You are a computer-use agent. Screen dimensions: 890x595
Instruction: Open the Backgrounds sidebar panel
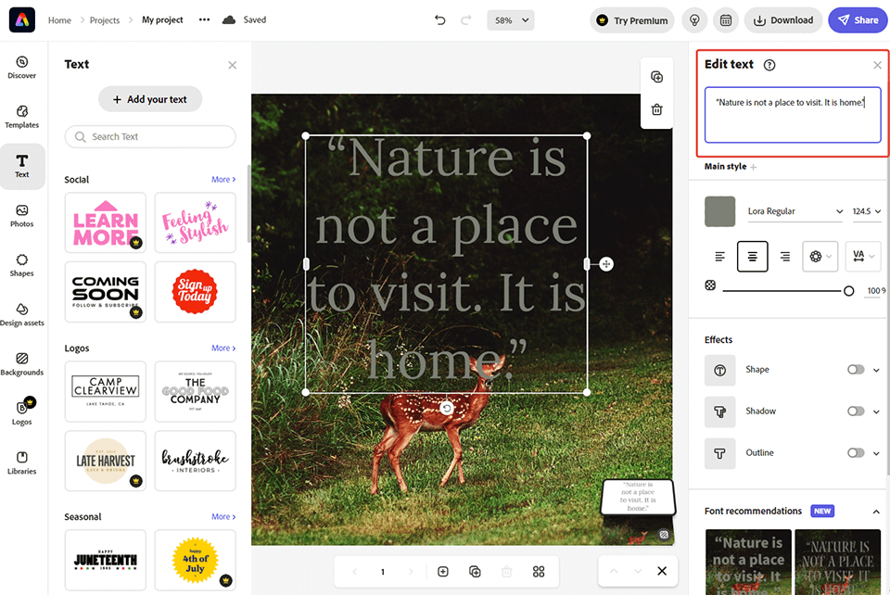click(x=21, y=364)
